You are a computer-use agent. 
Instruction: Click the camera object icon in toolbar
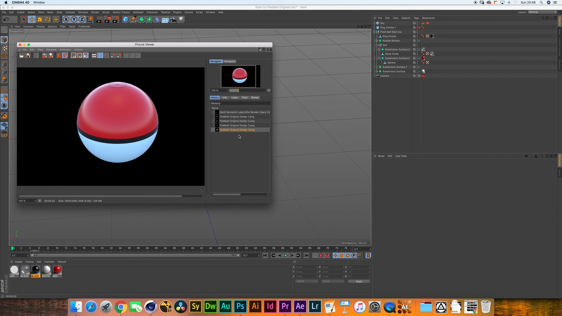(173, 20)
